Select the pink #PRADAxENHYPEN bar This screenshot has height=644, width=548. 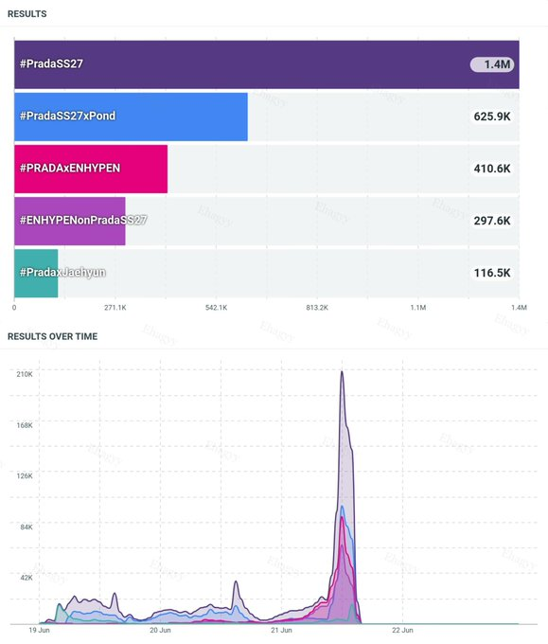click(91, 169)
